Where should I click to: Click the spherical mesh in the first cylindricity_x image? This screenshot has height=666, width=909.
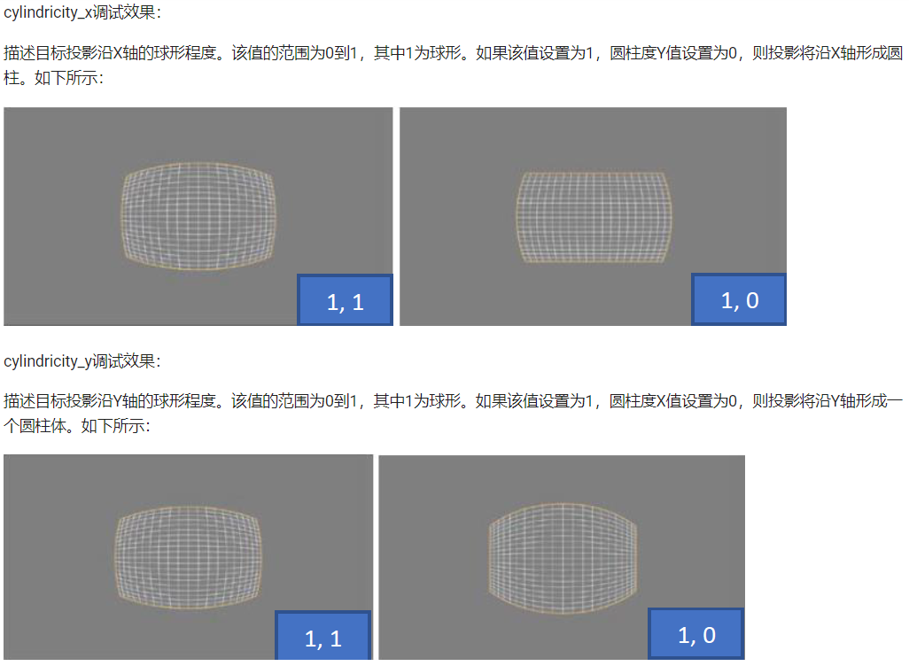[198, 216]
